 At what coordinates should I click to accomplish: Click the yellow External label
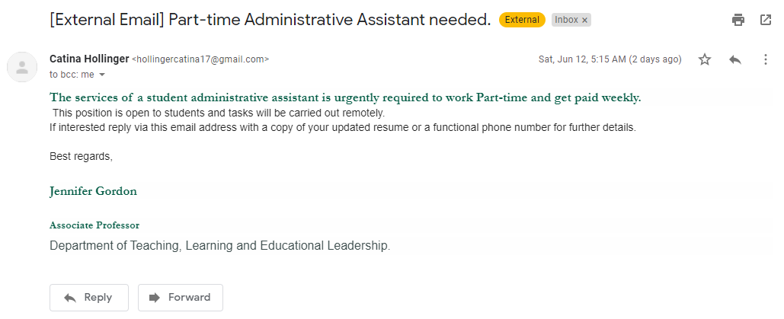pos(522,21)
